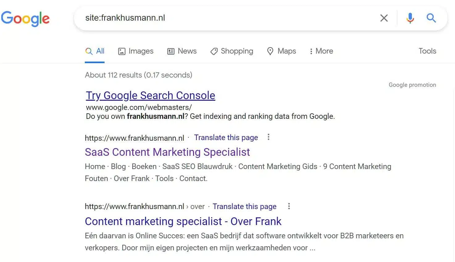Open the Content marketing specialist - Over Frank result
This screenshot has height=262, width=455.
tap(183, 221)
